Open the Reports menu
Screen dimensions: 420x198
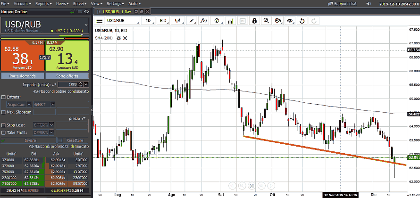pyautogui.click(x=43, y=3)
